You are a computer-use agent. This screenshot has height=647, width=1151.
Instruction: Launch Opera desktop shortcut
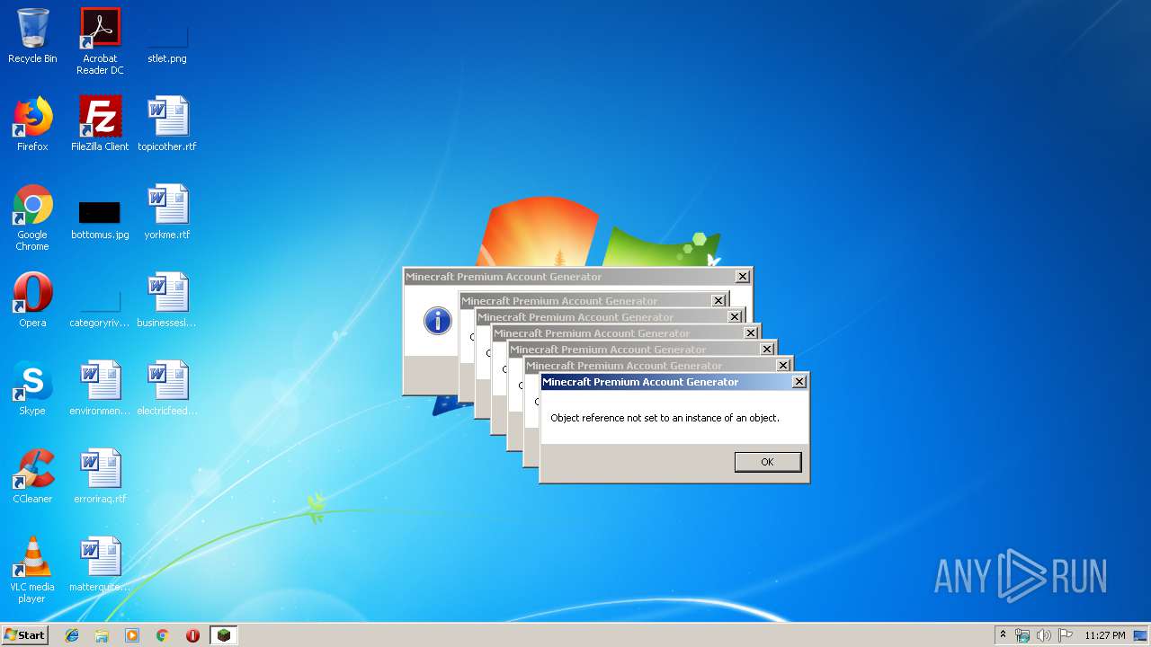click(32, 300)
